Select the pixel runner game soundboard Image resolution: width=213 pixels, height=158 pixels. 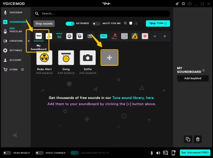coord(114,36)
